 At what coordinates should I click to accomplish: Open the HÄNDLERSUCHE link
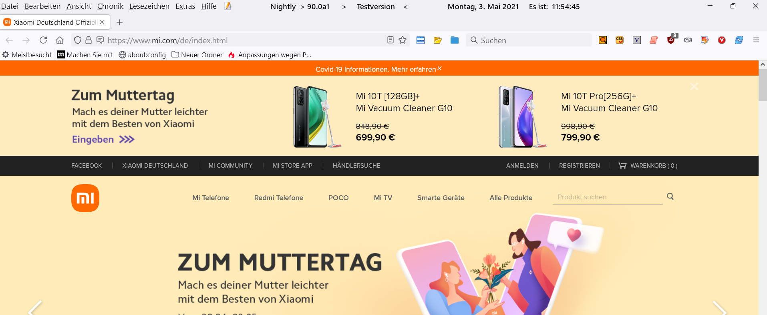coord(356,166)
